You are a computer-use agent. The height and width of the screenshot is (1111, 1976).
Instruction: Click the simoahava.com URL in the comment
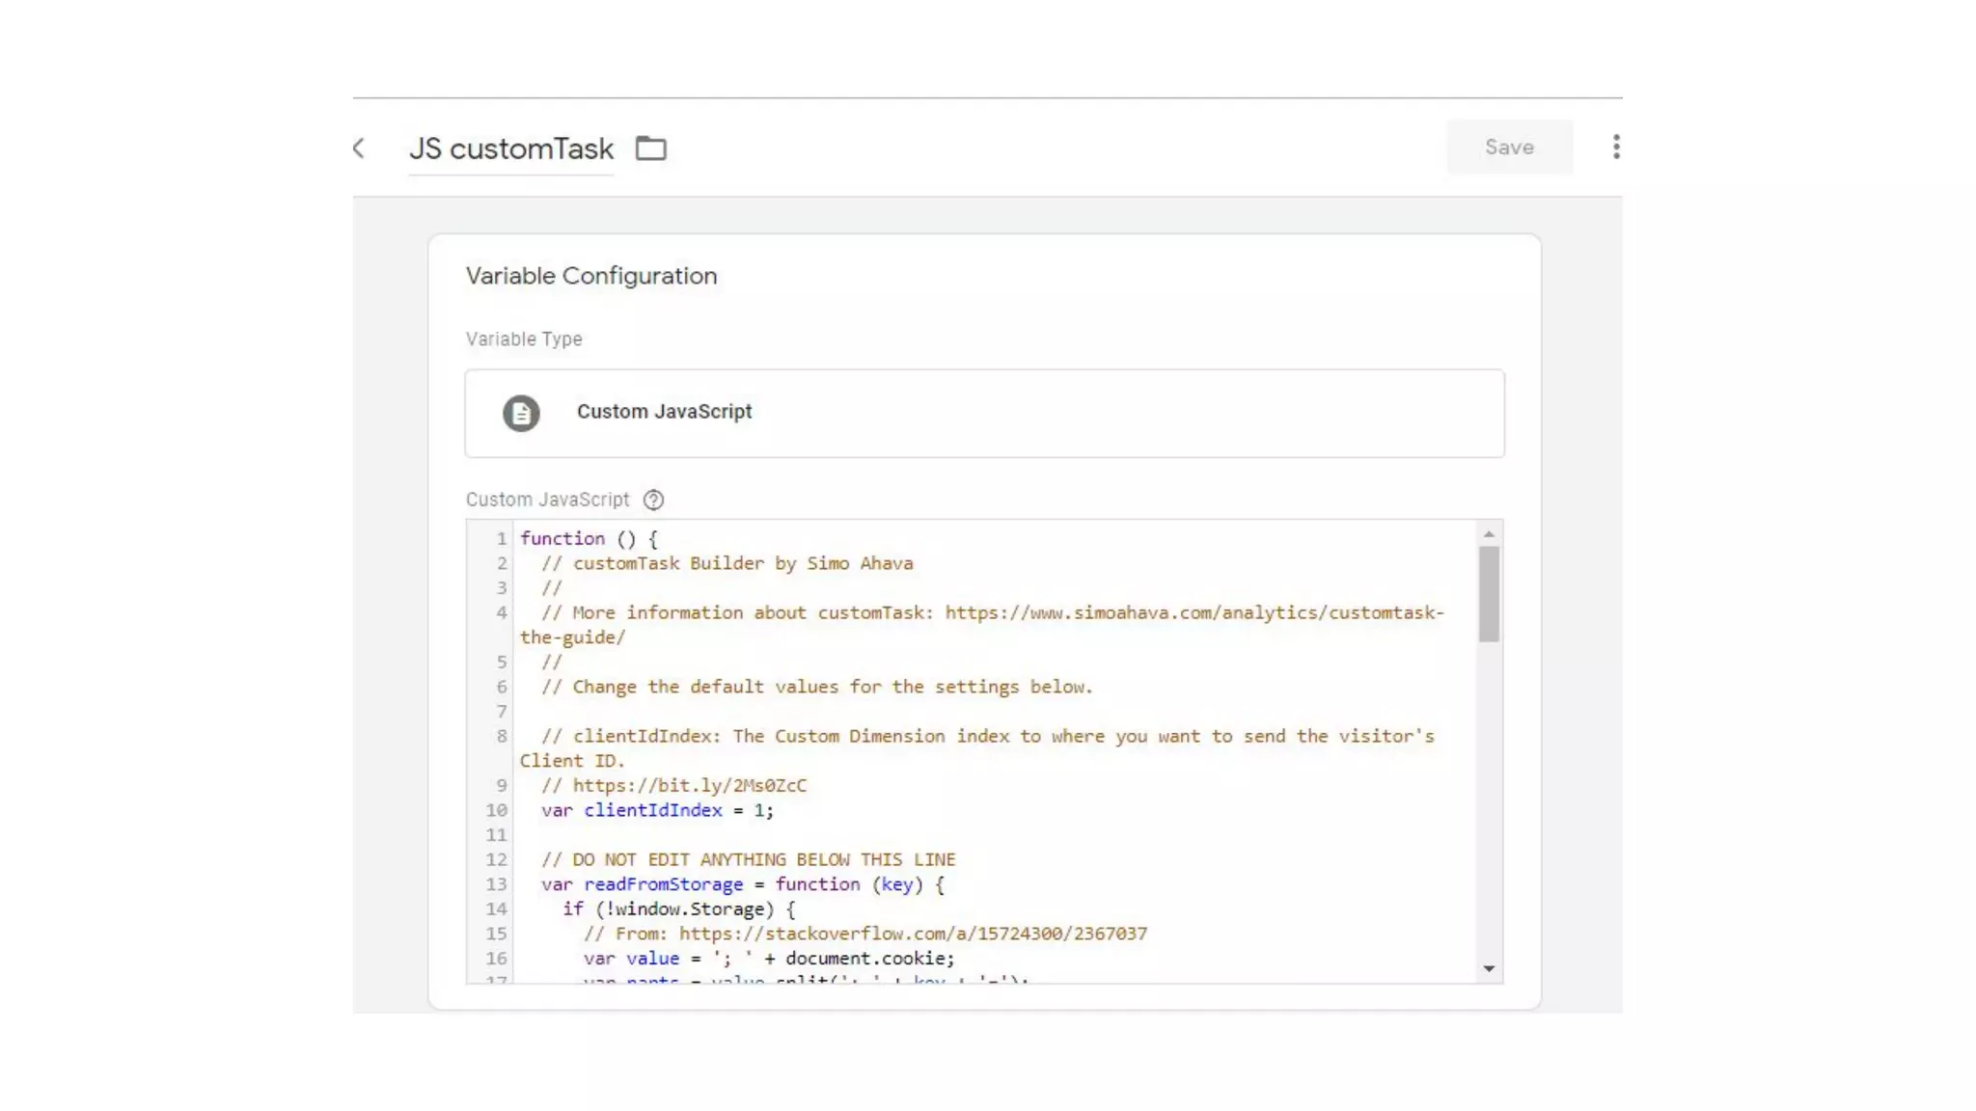(x=1193, y=612)
